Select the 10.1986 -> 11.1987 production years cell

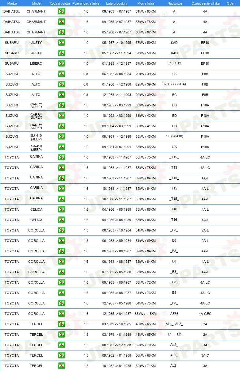pos(117,199)
